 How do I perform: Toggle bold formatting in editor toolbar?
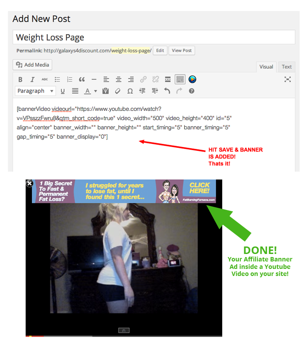(x=20, y=80)
